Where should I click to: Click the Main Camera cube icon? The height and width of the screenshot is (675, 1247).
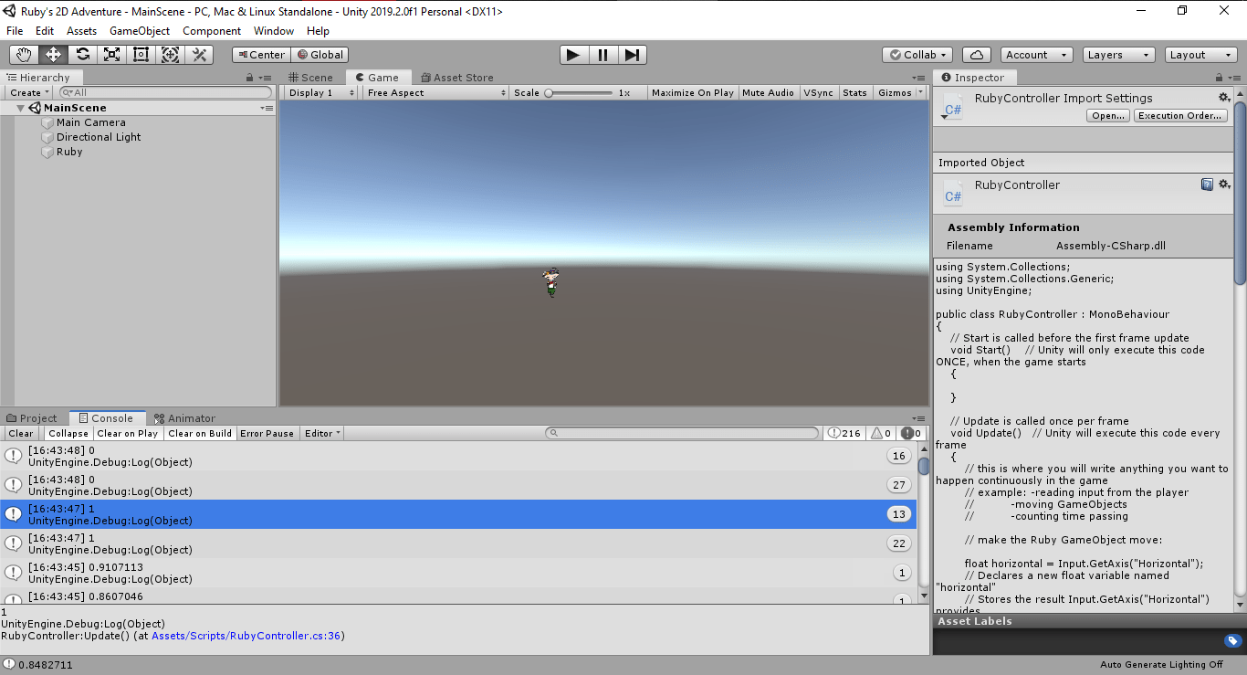pyautogui.click(x=48, y=122)
